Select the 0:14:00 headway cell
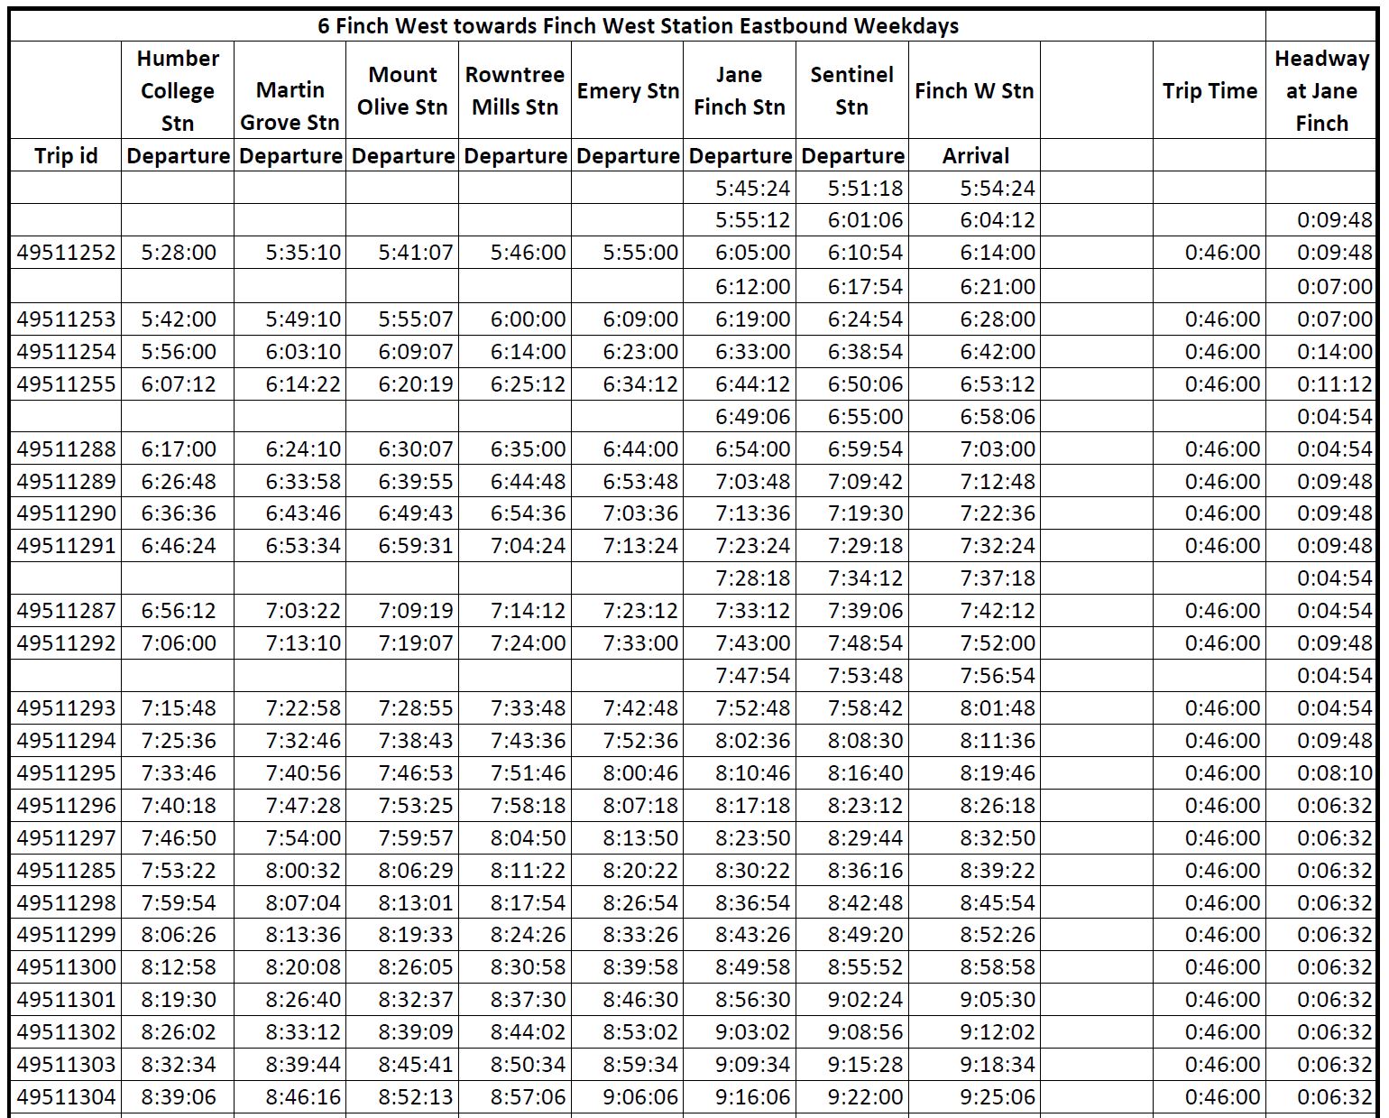 coord(1334,352)
